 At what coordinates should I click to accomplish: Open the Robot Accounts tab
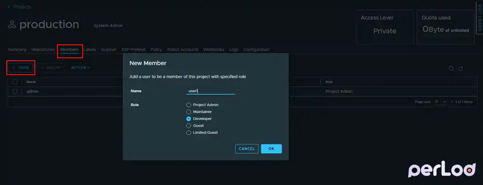click(183, 50)
